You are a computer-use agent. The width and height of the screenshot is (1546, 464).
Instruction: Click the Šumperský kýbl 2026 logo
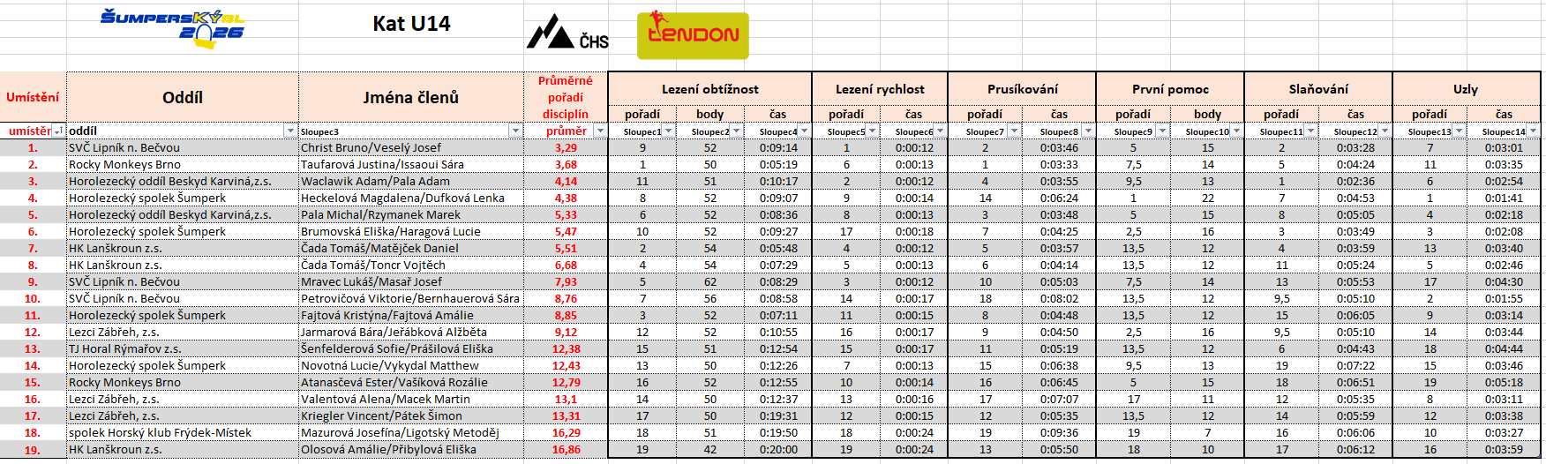tap(173, 26)
